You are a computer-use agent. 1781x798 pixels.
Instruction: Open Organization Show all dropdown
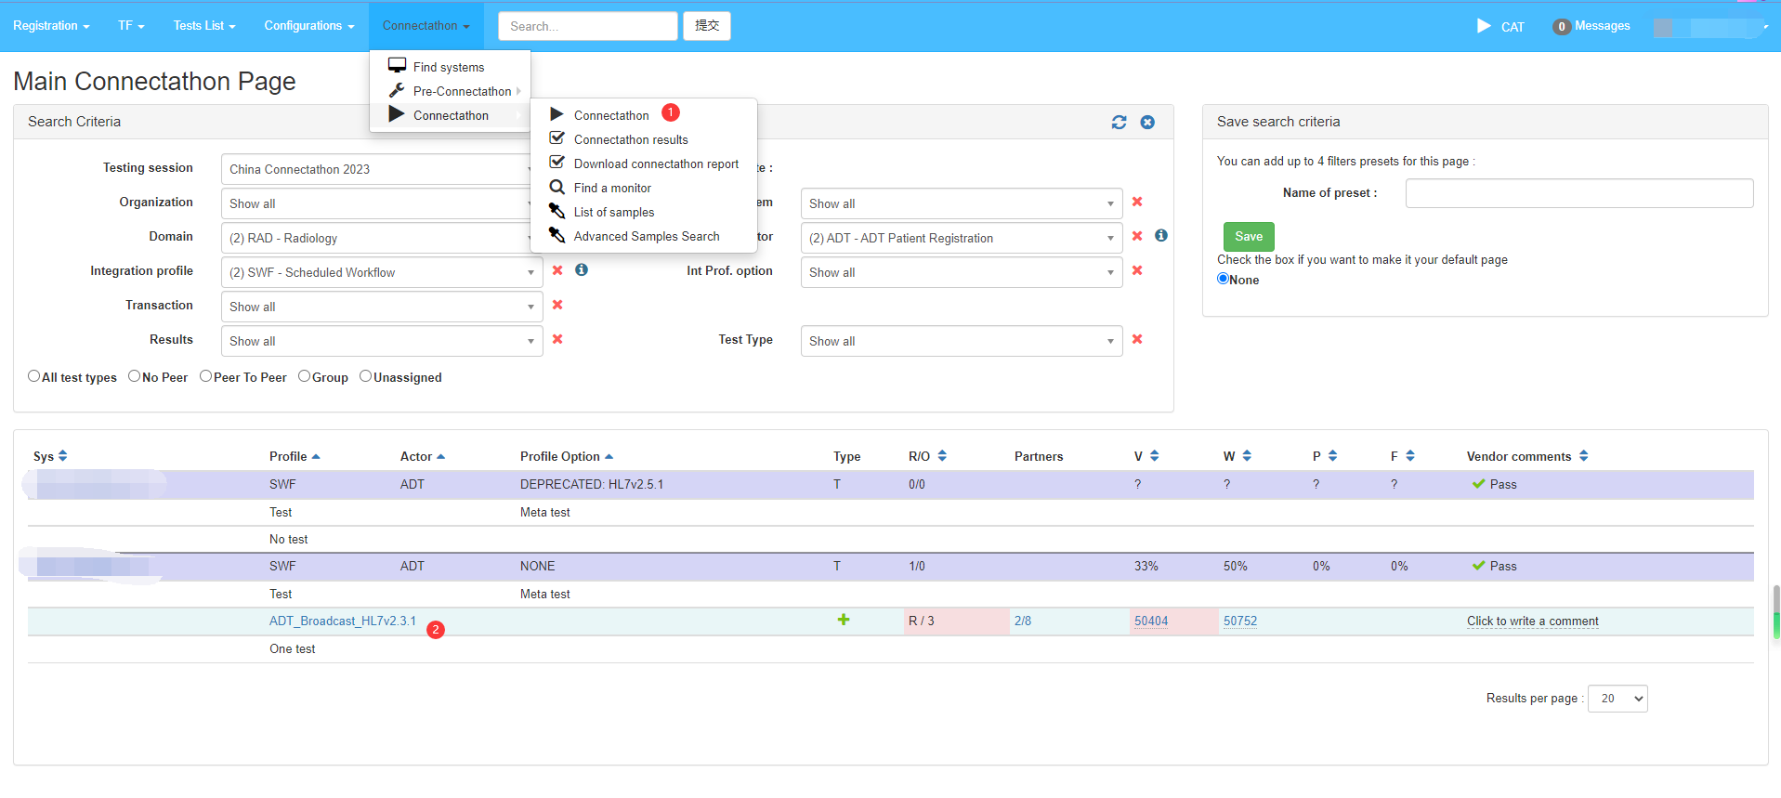click(x=381, y=203)
